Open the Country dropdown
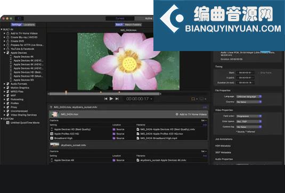The height and width of the screenshot is (193, 285). click(249, 102)
